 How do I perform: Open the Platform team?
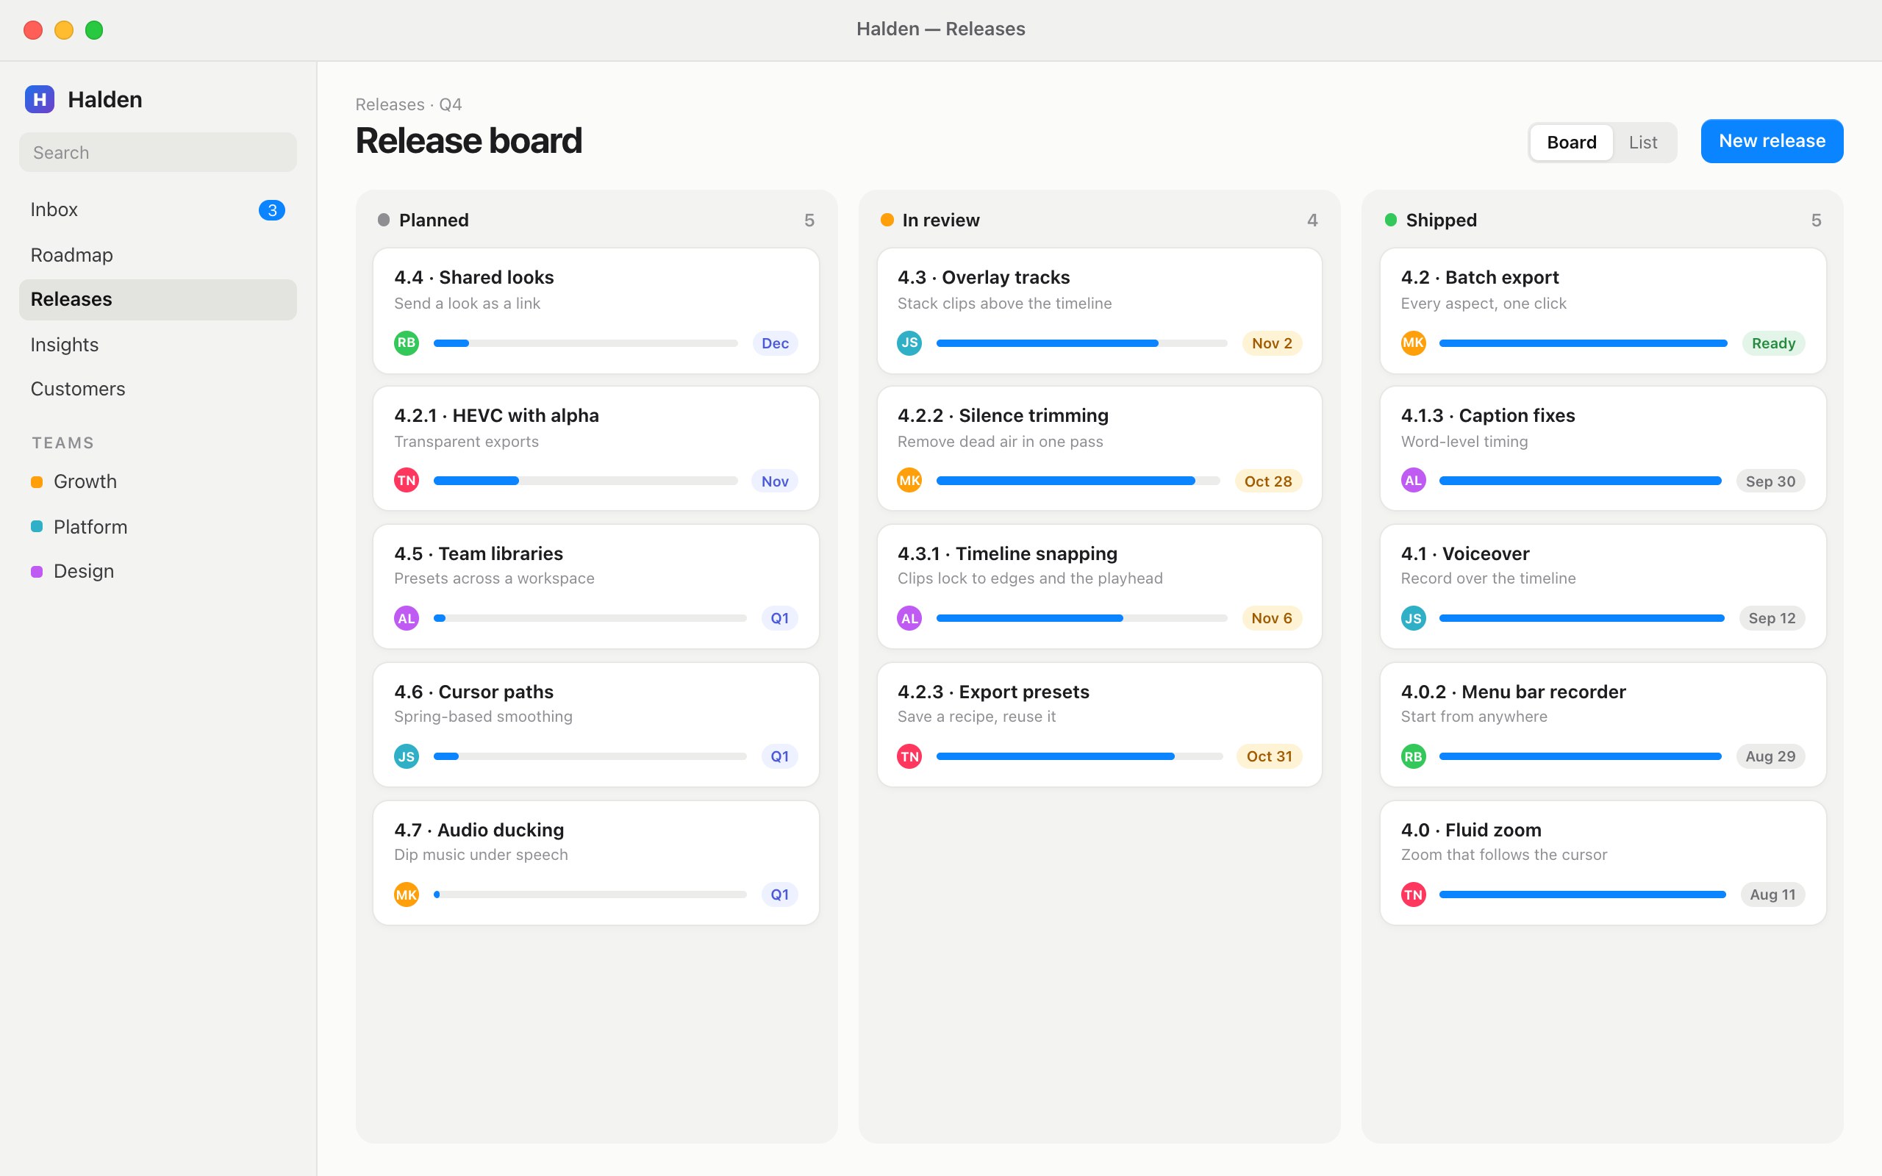pyautogui.click(x=158, y=526)
